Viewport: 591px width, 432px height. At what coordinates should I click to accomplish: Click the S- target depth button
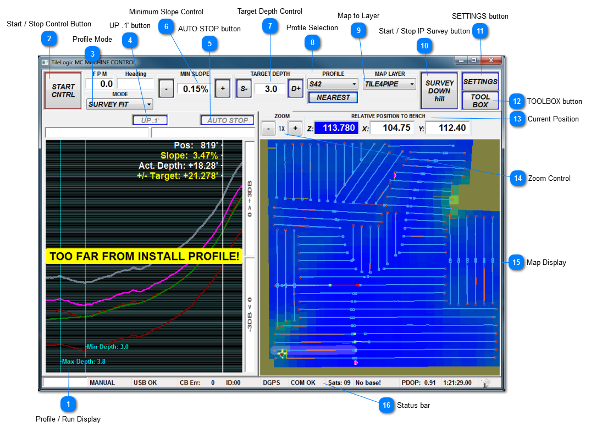click(x=244, y=88)
